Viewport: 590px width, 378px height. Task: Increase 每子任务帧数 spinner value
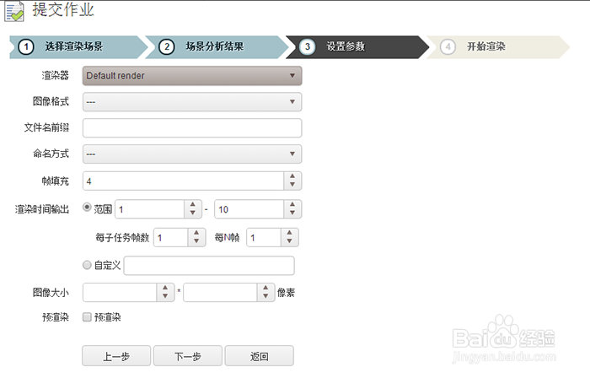click(196, 233)
